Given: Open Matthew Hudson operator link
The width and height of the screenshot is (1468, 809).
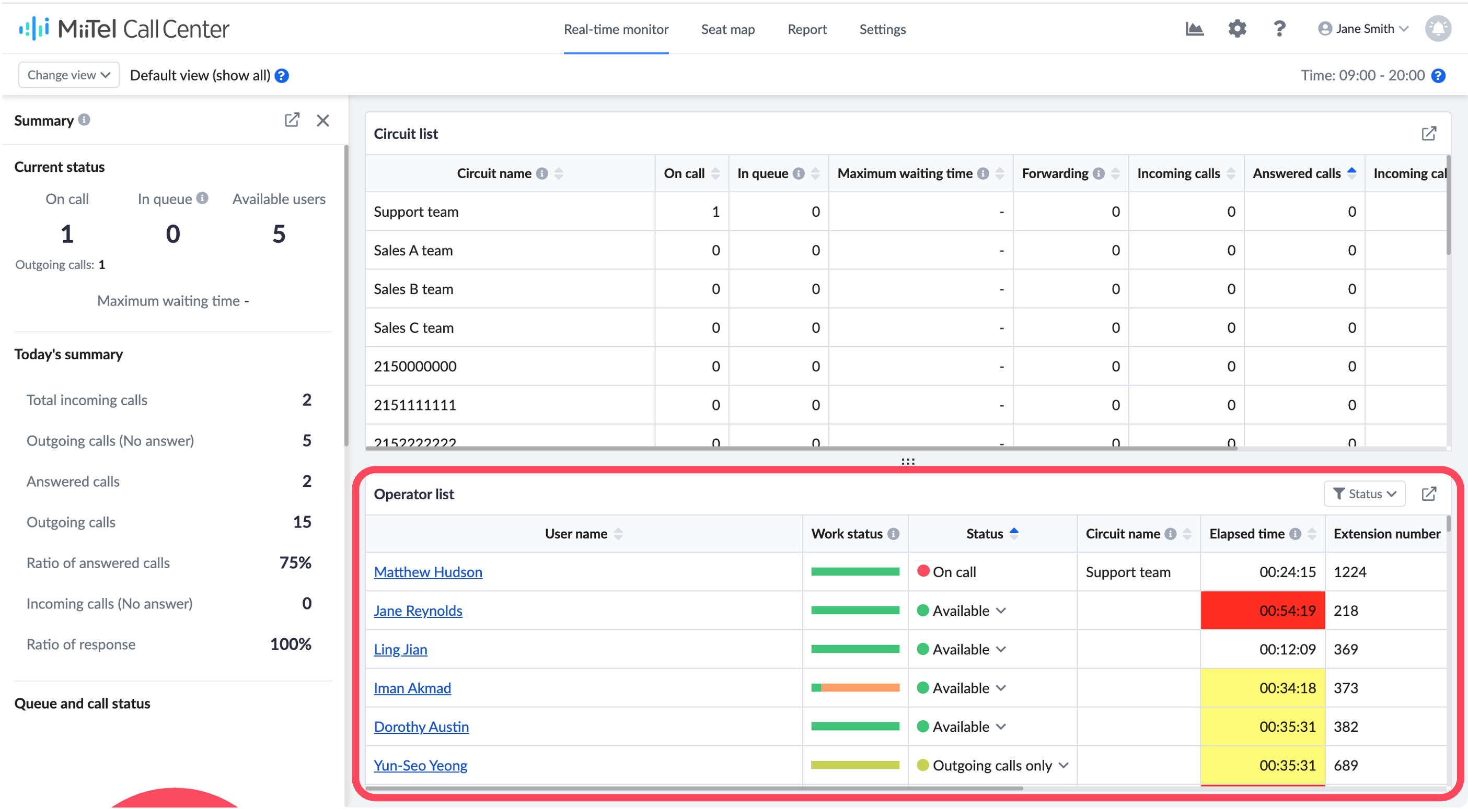Looking at the screenshot, I should (x=427, y=571).
